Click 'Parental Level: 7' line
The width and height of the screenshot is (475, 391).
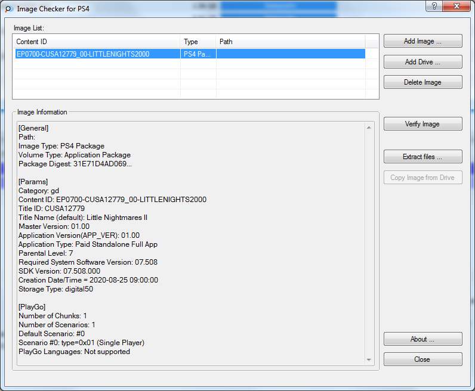[46, 253]
